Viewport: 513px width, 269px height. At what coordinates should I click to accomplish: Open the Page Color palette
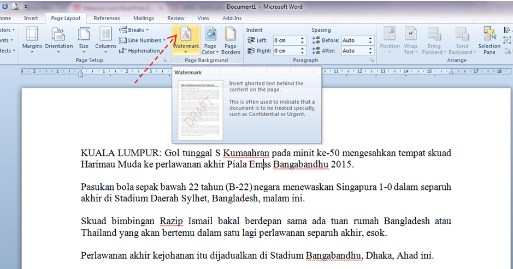[210, 40]
